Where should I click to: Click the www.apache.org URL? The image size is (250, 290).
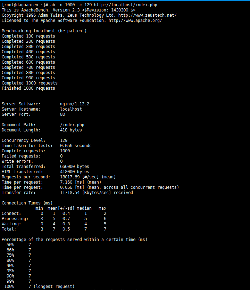point(135,21)
